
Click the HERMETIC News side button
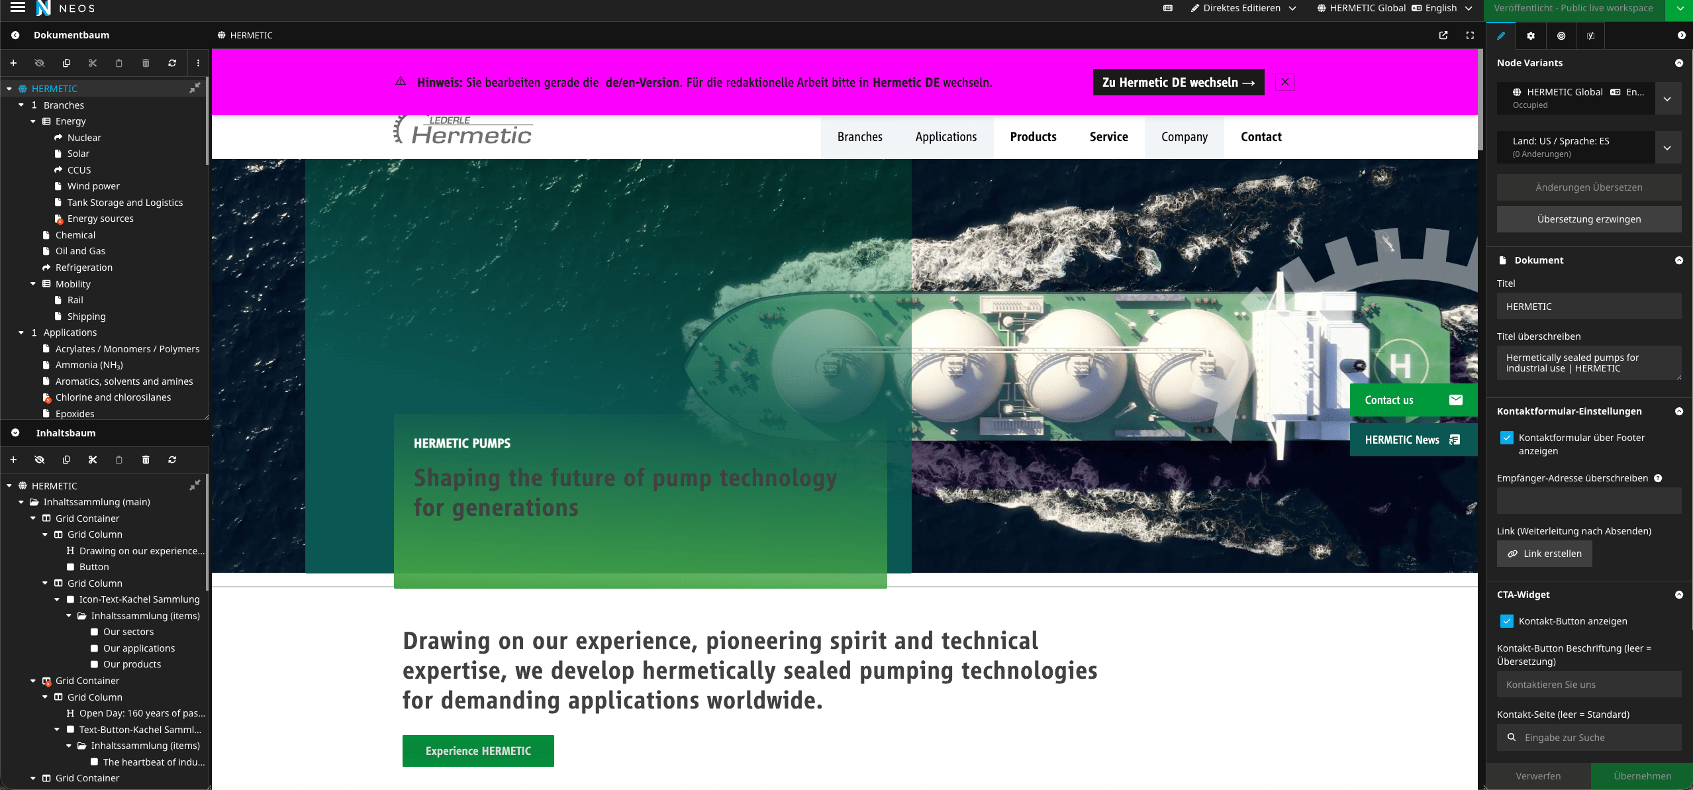click(x=1414, y=440)
